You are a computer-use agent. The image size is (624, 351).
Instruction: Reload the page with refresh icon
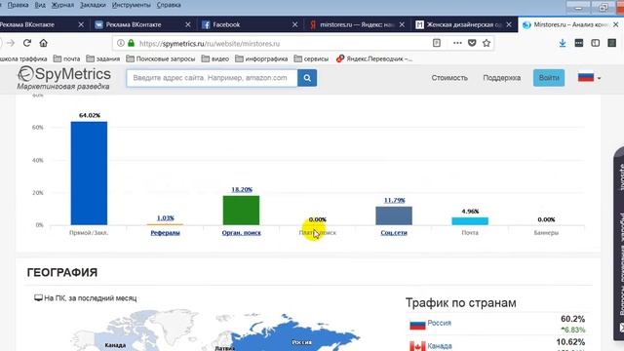pos(27,43)
